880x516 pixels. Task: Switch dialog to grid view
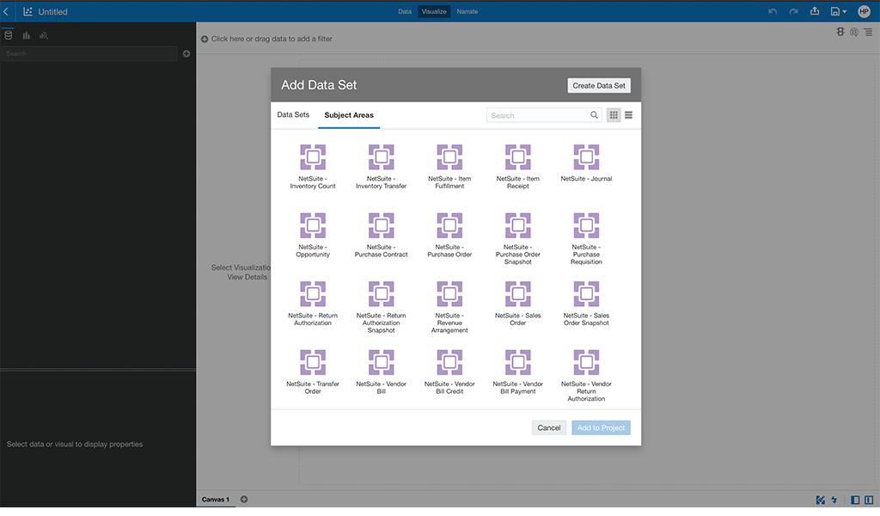pos(614,115)
